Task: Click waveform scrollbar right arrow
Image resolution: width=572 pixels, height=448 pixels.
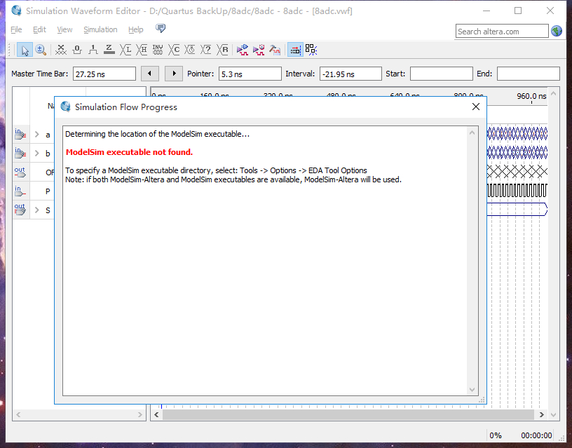Action: [541, 414]
